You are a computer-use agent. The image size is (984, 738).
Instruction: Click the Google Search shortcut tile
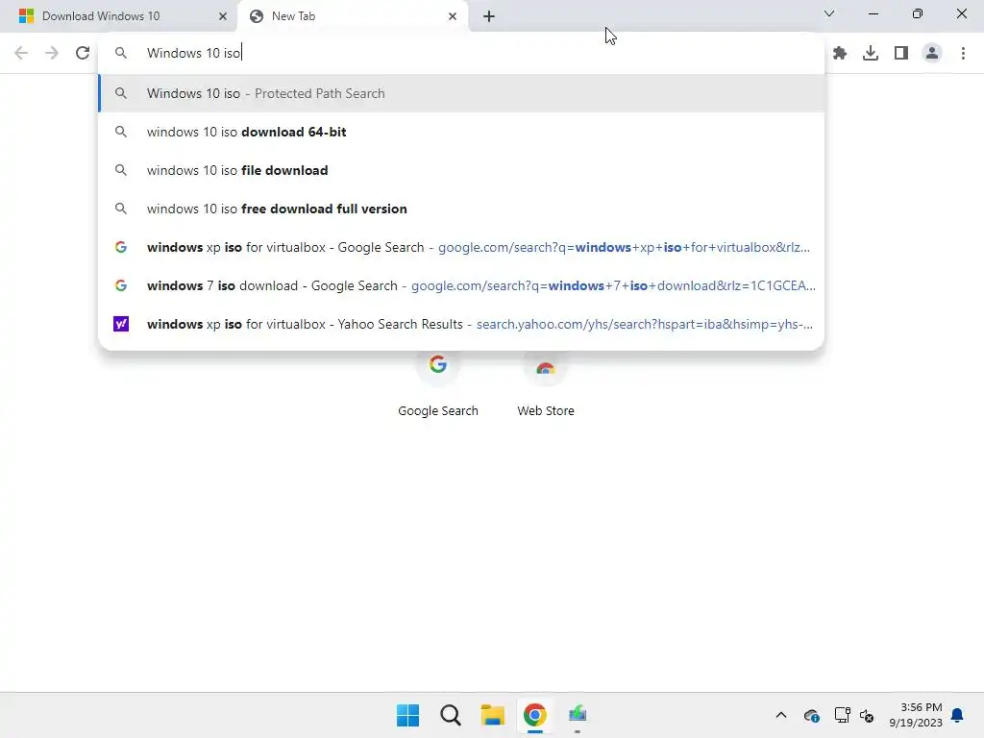tap(438, 384)
